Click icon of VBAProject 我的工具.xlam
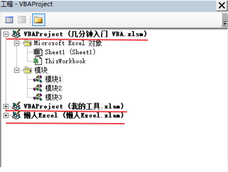 pyautogui.click(x=16, y=106)
